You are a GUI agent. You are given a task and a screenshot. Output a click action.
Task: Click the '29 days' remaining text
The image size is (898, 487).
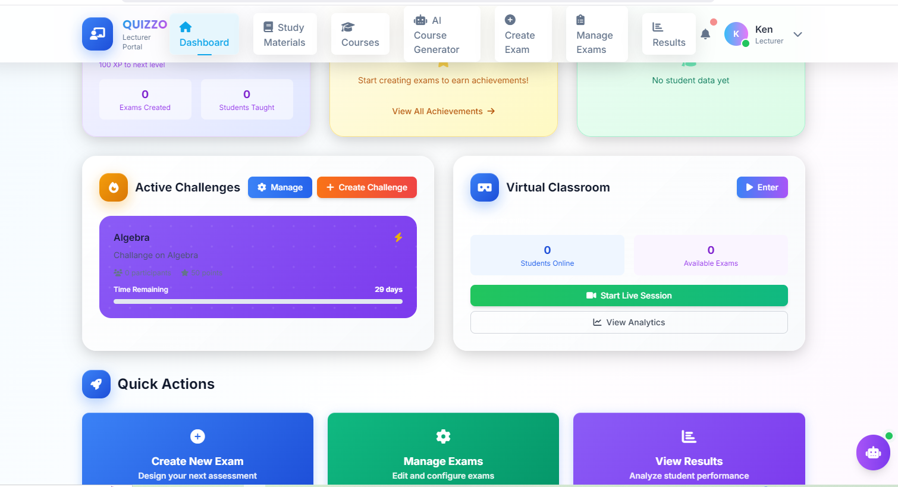click(x=388, y=290)
